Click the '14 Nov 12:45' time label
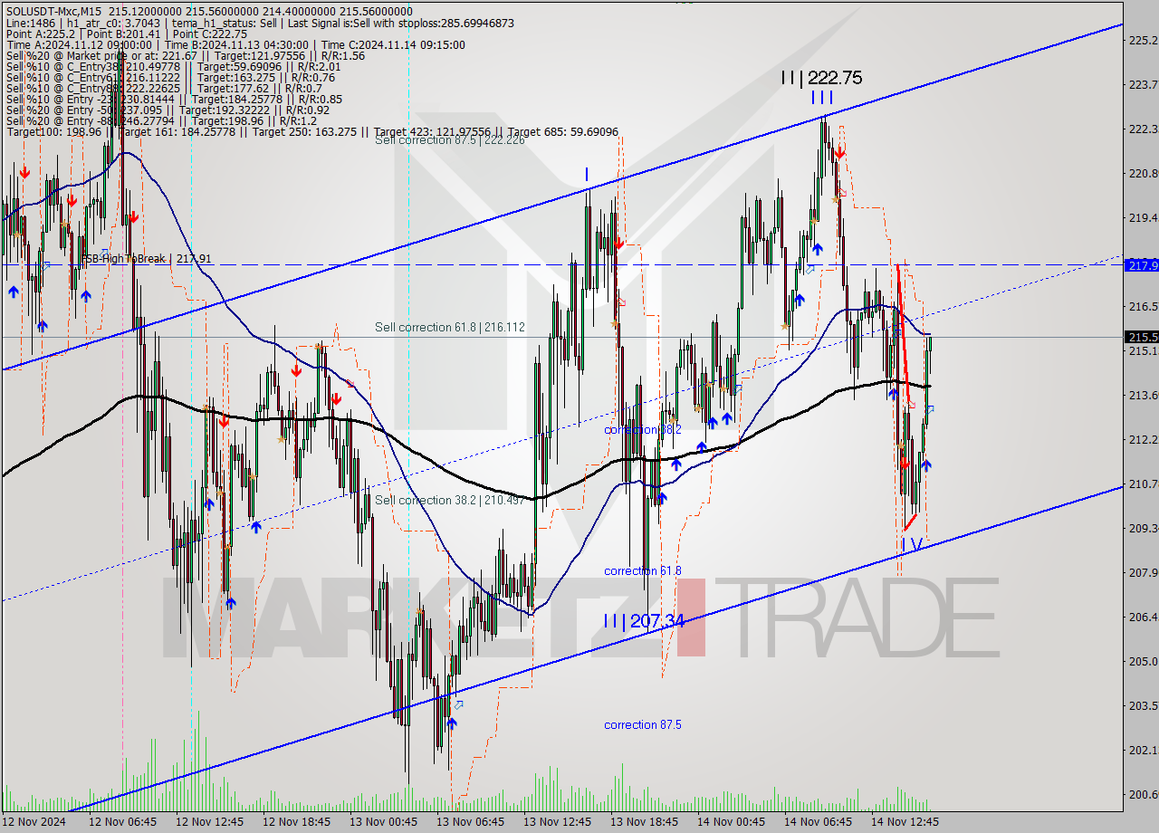1159x833 pixels. click(906, 822)
